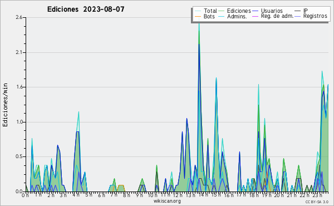
Task: Click the '10 h' x-axis label
Action: tap(153, 195)
